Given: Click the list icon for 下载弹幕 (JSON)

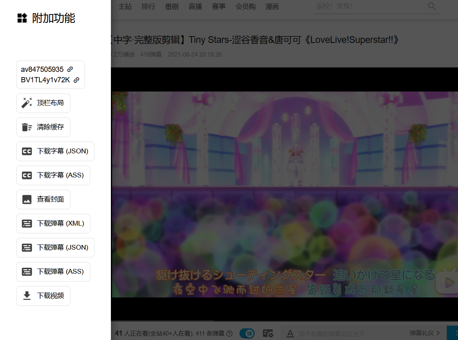Looking at the screenshot, I should coord(27,248).
